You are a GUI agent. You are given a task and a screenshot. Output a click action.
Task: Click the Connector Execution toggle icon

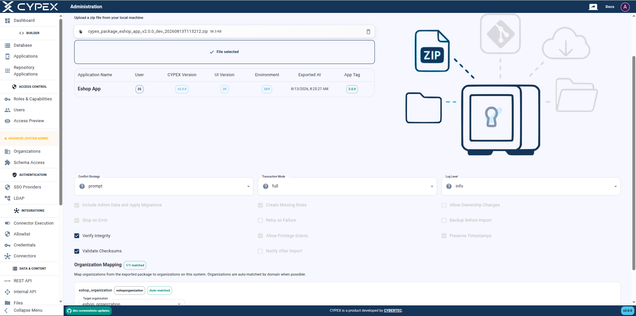coord(7,223)
